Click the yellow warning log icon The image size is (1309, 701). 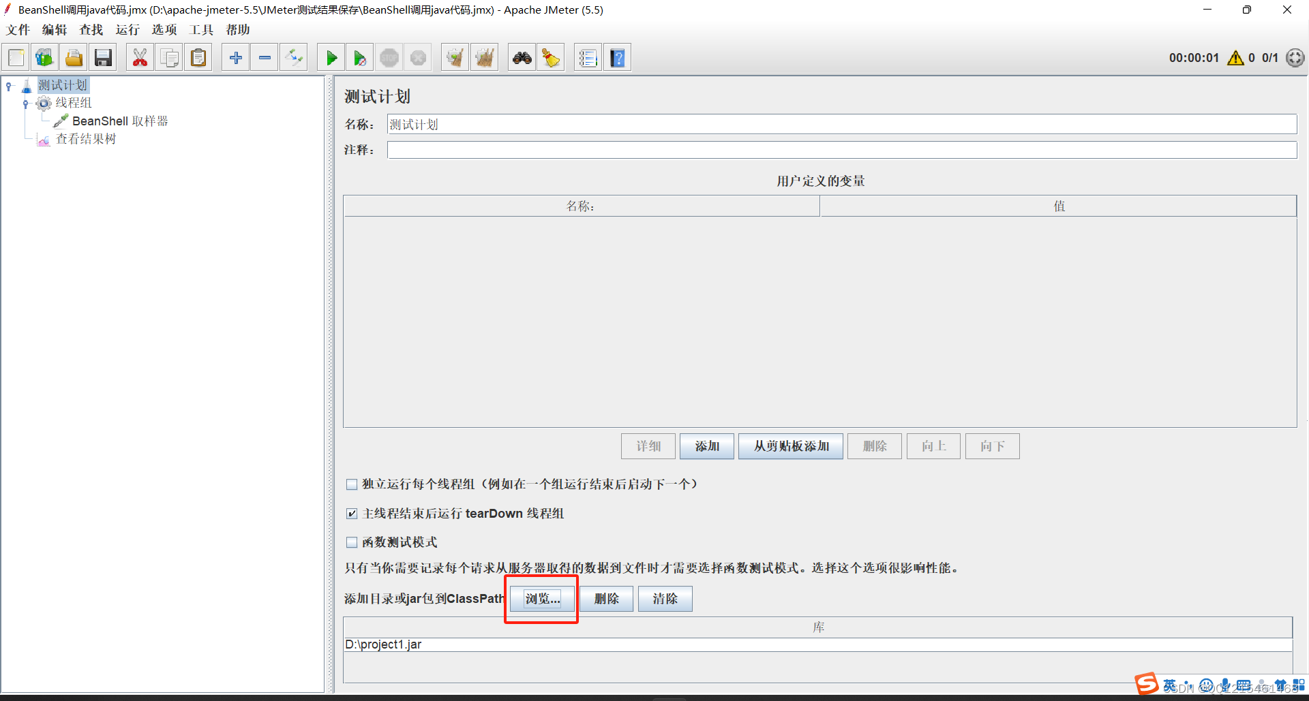(x=1235, y=58)
